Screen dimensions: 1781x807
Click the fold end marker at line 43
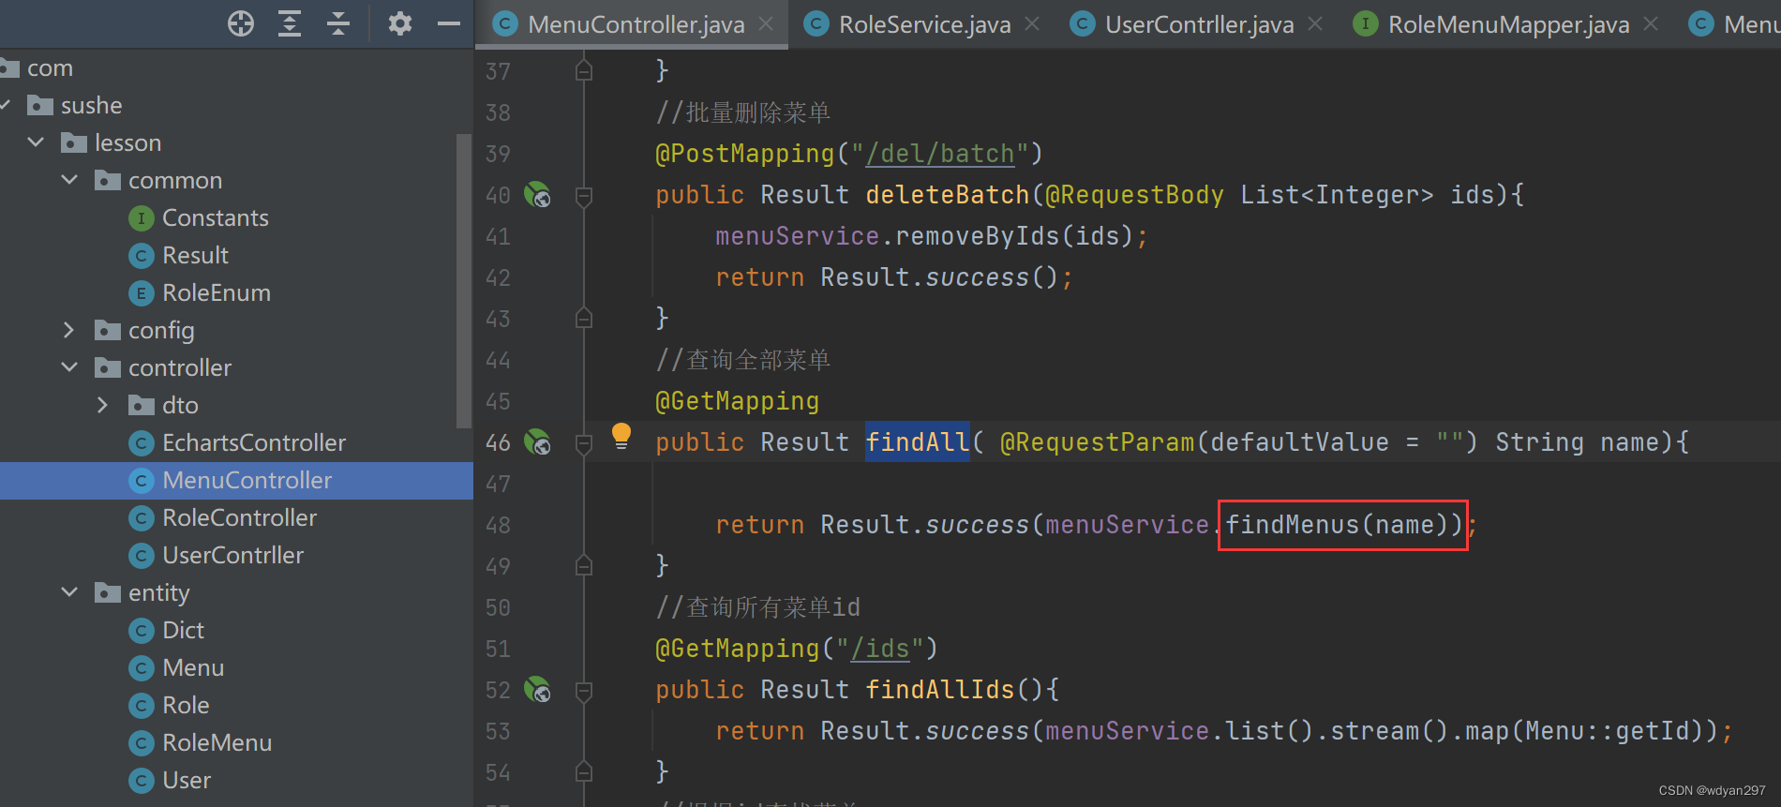click(584, 319)
